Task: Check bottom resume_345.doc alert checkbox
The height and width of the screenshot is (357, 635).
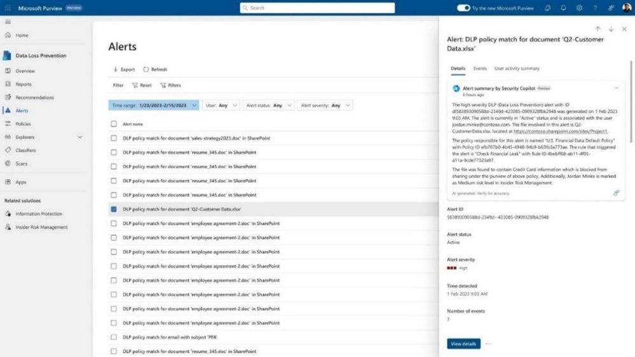Action: [x=114, y=351]
